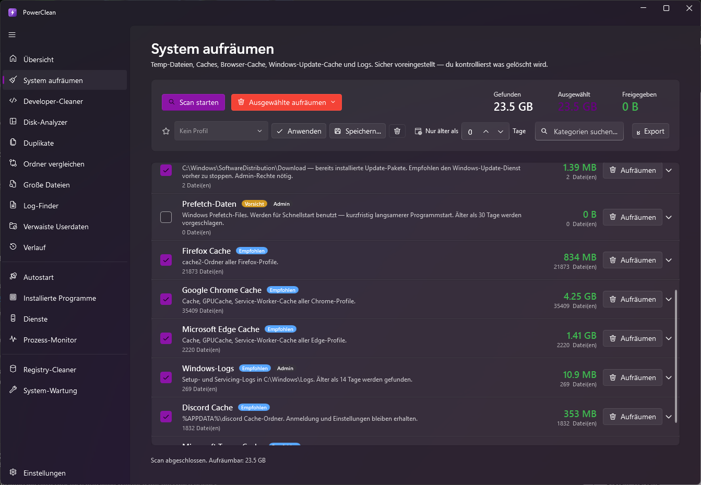
Task: Click the Autostart rocket icon
Action: (x=13, y=277)
